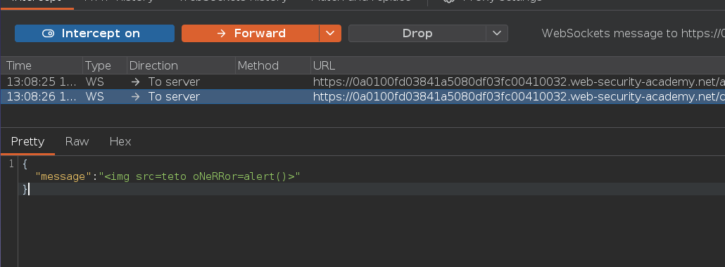The width and height of the screenshot is (725, 267).
Task: Toggle the Intercept on button
Action: click(x=94, y=33)
